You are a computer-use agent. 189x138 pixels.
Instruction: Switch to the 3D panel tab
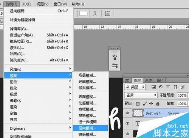127,80
